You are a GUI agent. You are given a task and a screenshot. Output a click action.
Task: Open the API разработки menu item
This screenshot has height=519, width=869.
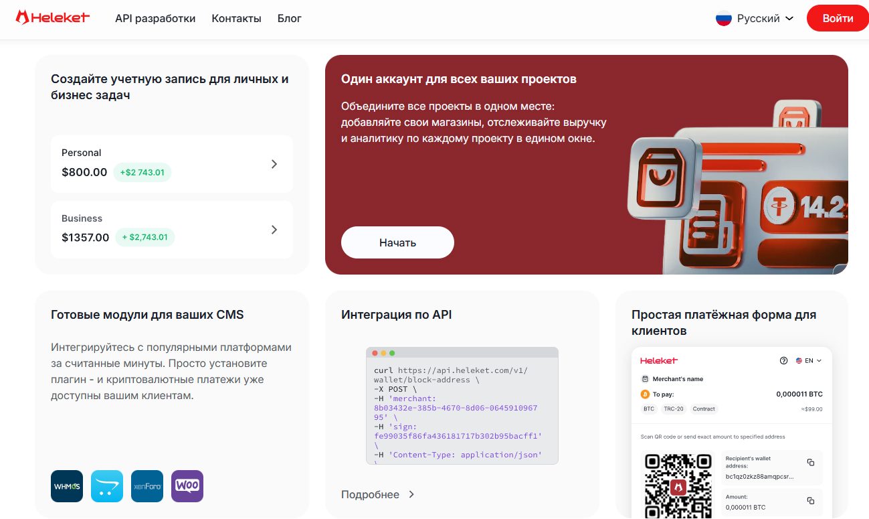155,19
